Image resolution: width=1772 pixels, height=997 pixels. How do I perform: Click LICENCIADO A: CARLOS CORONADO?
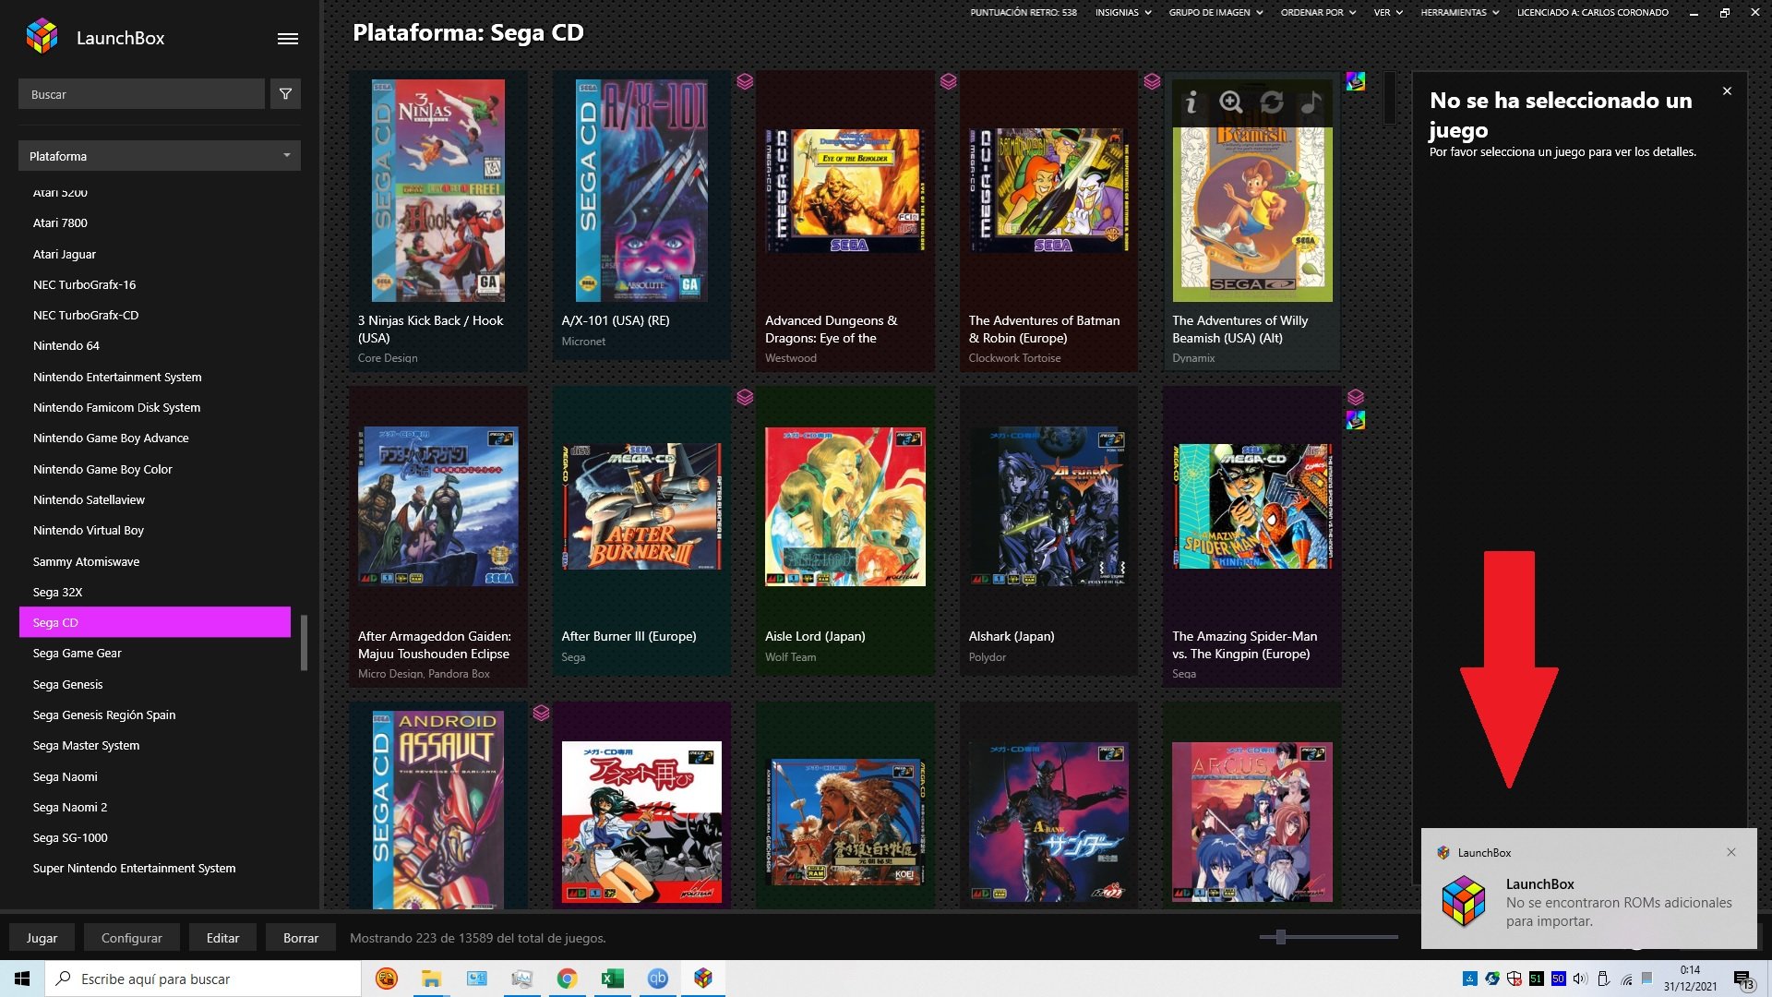click(1593, 13)
